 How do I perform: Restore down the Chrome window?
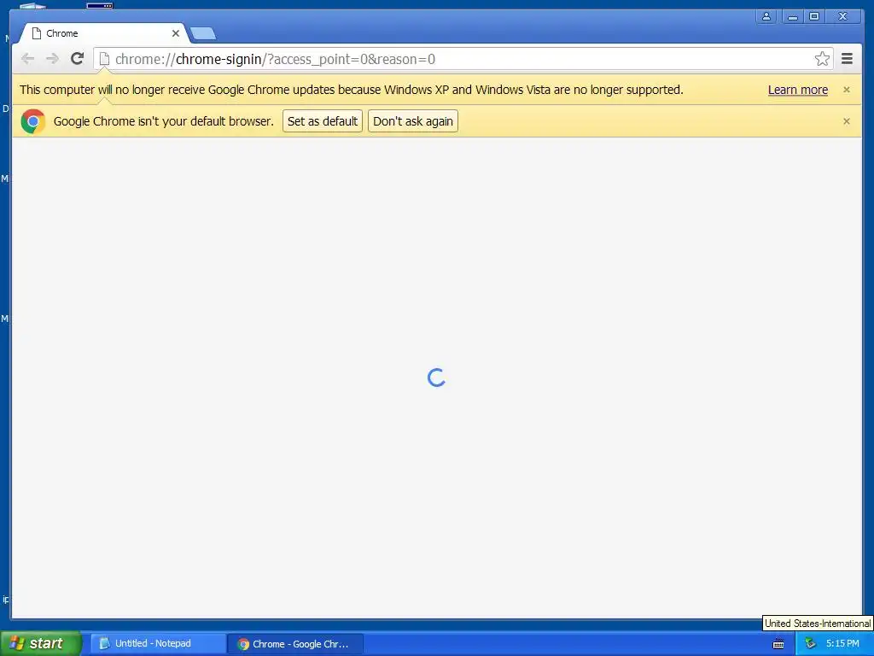coord(813,16)
